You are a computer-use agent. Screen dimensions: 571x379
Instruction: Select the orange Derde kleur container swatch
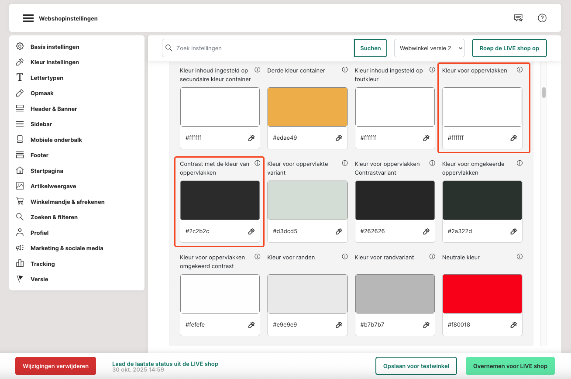pos(307,107)
